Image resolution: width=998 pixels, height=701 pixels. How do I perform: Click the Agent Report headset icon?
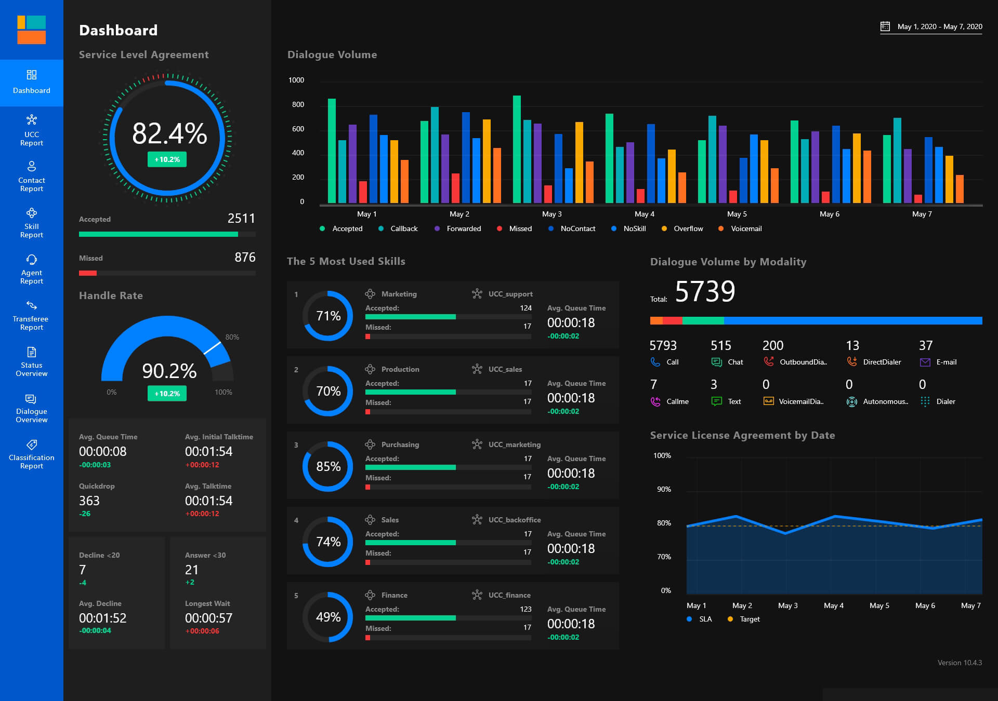(31, 260)
